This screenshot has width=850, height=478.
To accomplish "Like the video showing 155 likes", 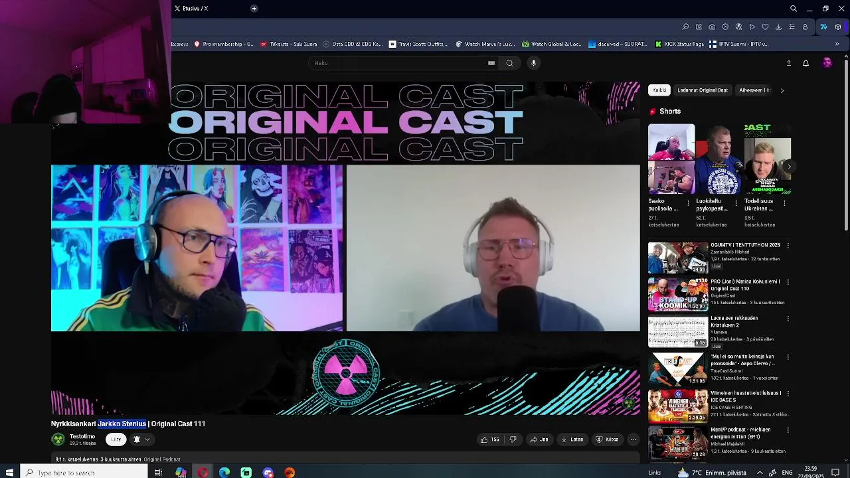I will (x=490, y=439).
